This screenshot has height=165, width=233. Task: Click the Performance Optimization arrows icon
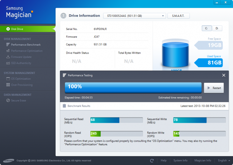pyautogui.click(x=8, y=51)
